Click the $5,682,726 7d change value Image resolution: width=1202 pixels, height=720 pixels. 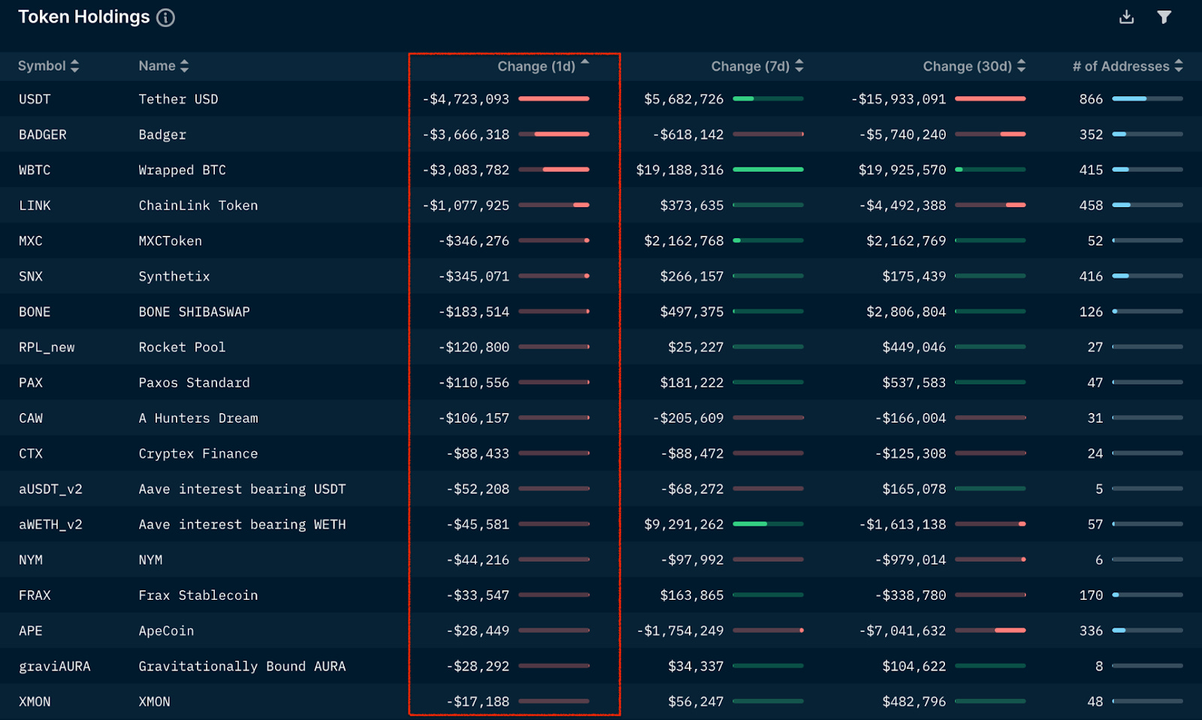[684, 99]
